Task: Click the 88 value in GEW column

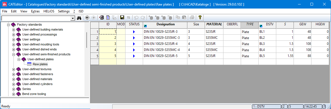Action: pos(303,56)
